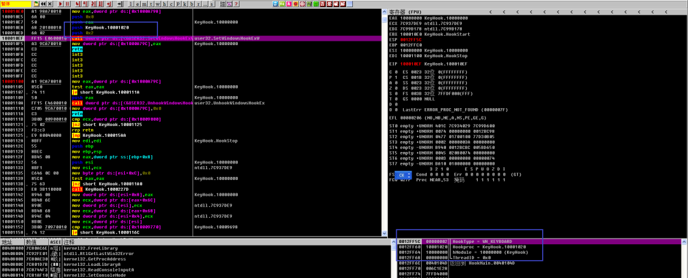688x278 pixels.
Task: Open Run trace with the ... button
Action: [x=205, y=4]
